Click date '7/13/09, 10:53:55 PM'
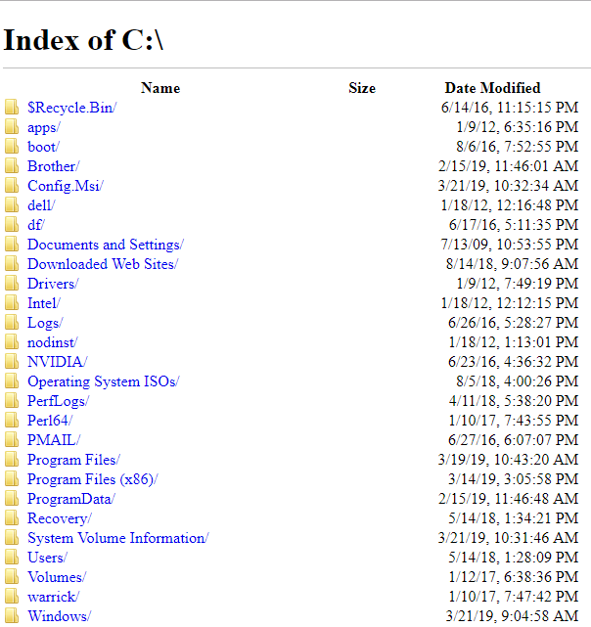This screenshot has width=591, height=627. pos(510,245)
